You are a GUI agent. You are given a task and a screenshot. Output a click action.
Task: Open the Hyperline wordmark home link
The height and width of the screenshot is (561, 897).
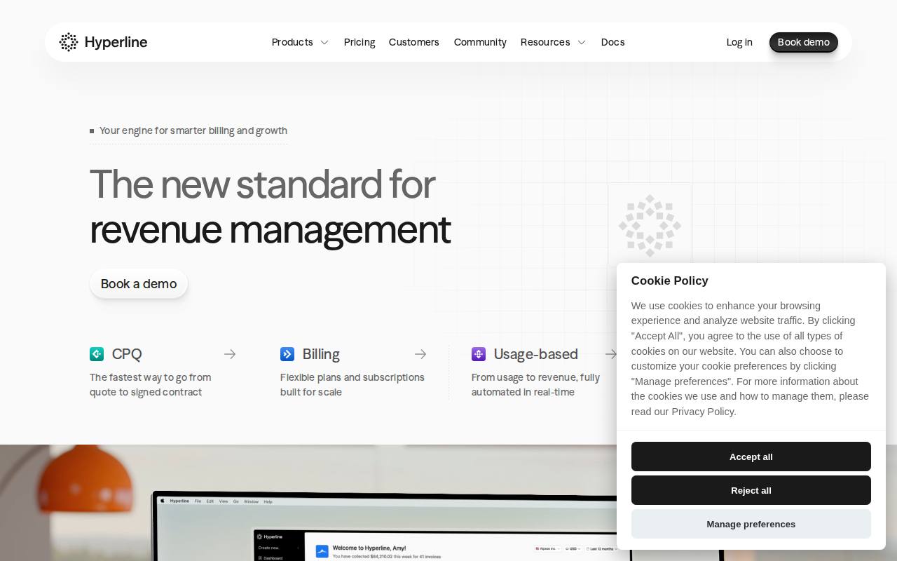pyautogui.click(x=116, y=42)
